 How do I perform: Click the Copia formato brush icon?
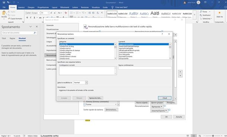pos(9,19)
